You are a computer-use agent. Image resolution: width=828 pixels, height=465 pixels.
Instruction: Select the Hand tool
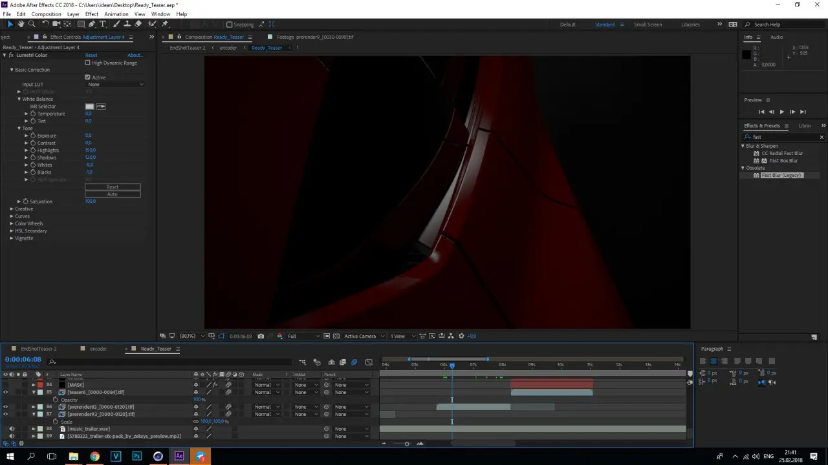point(21,24)
